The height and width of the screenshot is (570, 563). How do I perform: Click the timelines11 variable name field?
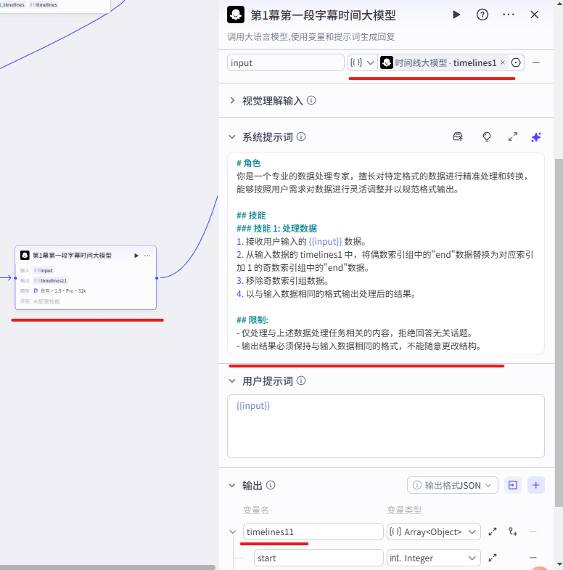[313, 532]
